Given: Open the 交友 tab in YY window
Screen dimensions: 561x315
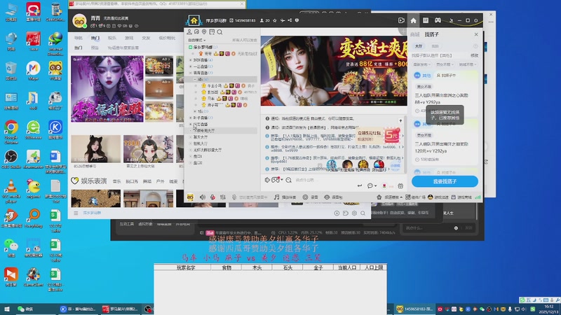Looking at the screenshot, I should coord(146,38).
